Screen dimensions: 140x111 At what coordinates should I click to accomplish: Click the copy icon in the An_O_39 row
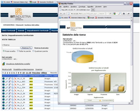(12, 102)
